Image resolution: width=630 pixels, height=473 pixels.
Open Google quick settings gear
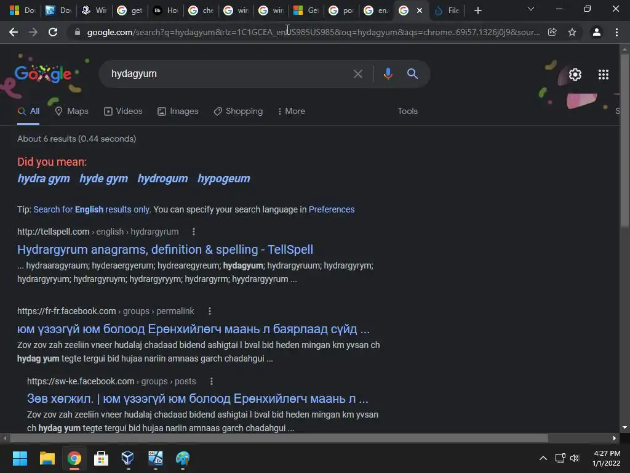click(575, 75)
